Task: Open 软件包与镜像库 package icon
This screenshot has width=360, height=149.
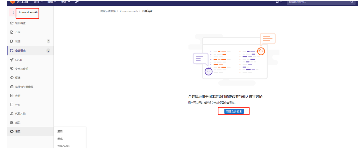Action: pyautogui.click(x=12, y=87)
